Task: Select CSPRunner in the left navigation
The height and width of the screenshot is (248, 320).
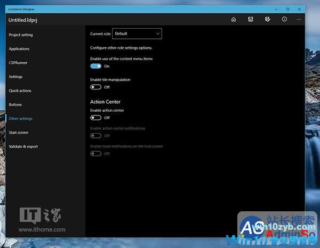Action: tap(18, 63)
